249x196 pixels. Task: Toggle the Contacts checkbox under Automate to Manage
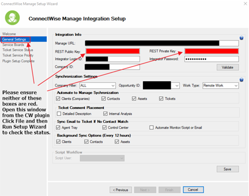(x=103, y=99)
